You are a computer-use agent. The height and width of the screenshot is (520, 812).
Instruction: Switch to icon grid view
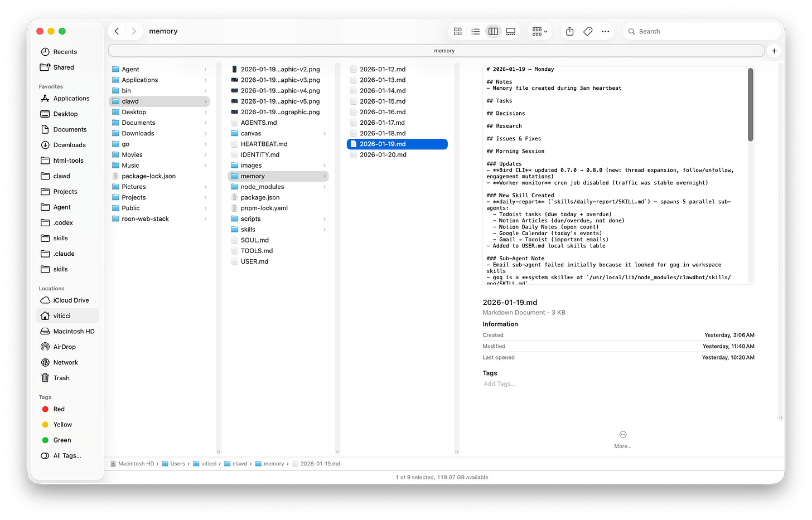click(458, 31)
